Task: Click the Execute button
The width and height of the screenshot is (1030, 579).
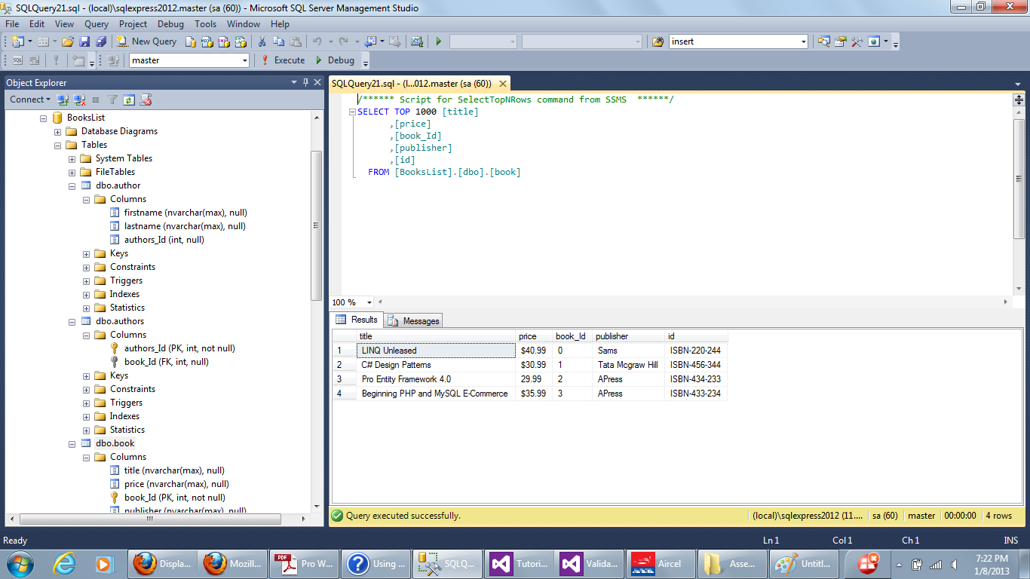Action: (x=283, y=60)
